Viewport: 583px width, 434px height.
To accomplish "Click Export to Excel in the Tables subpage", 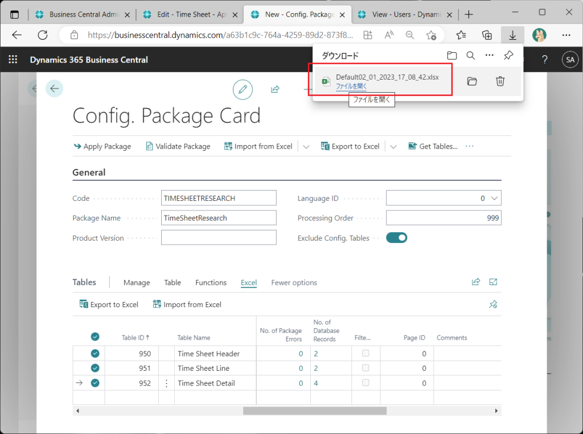I will coord(109,305).
